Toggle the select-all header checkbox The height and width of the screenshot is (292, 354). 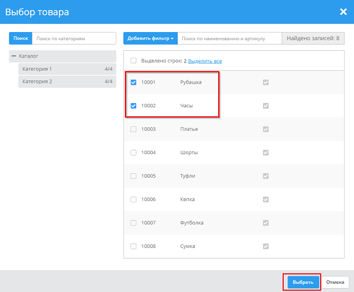(x=133, y=61)
